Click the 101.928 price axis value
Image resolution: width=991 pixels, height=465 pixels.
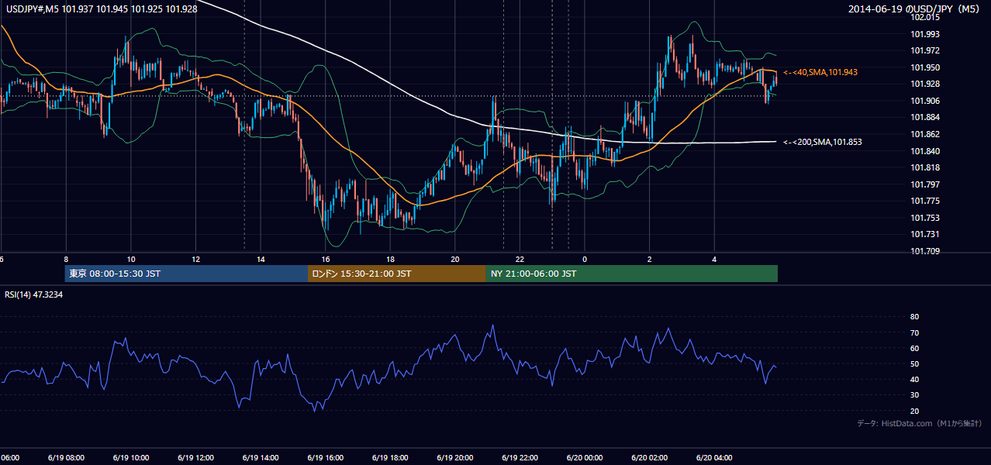pyautogui.click(x=924, y=84)
